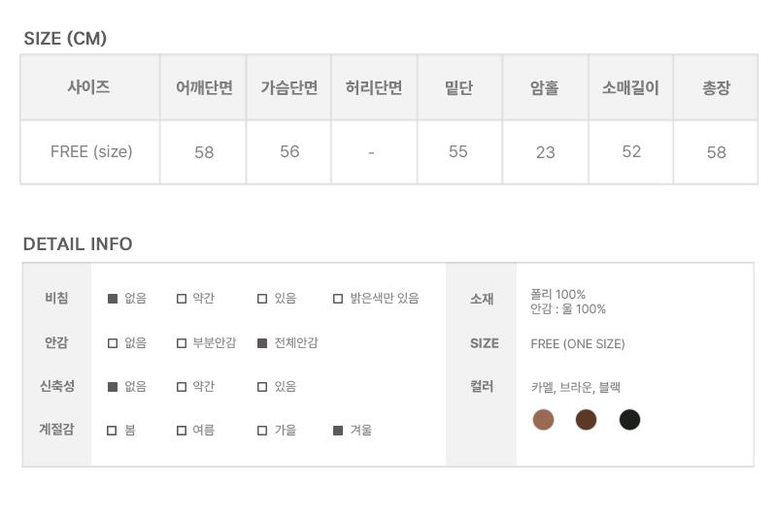Viewport: 777px width, 514px height.
Task: Check 비침 없음 checkbox
Action: 113,299
